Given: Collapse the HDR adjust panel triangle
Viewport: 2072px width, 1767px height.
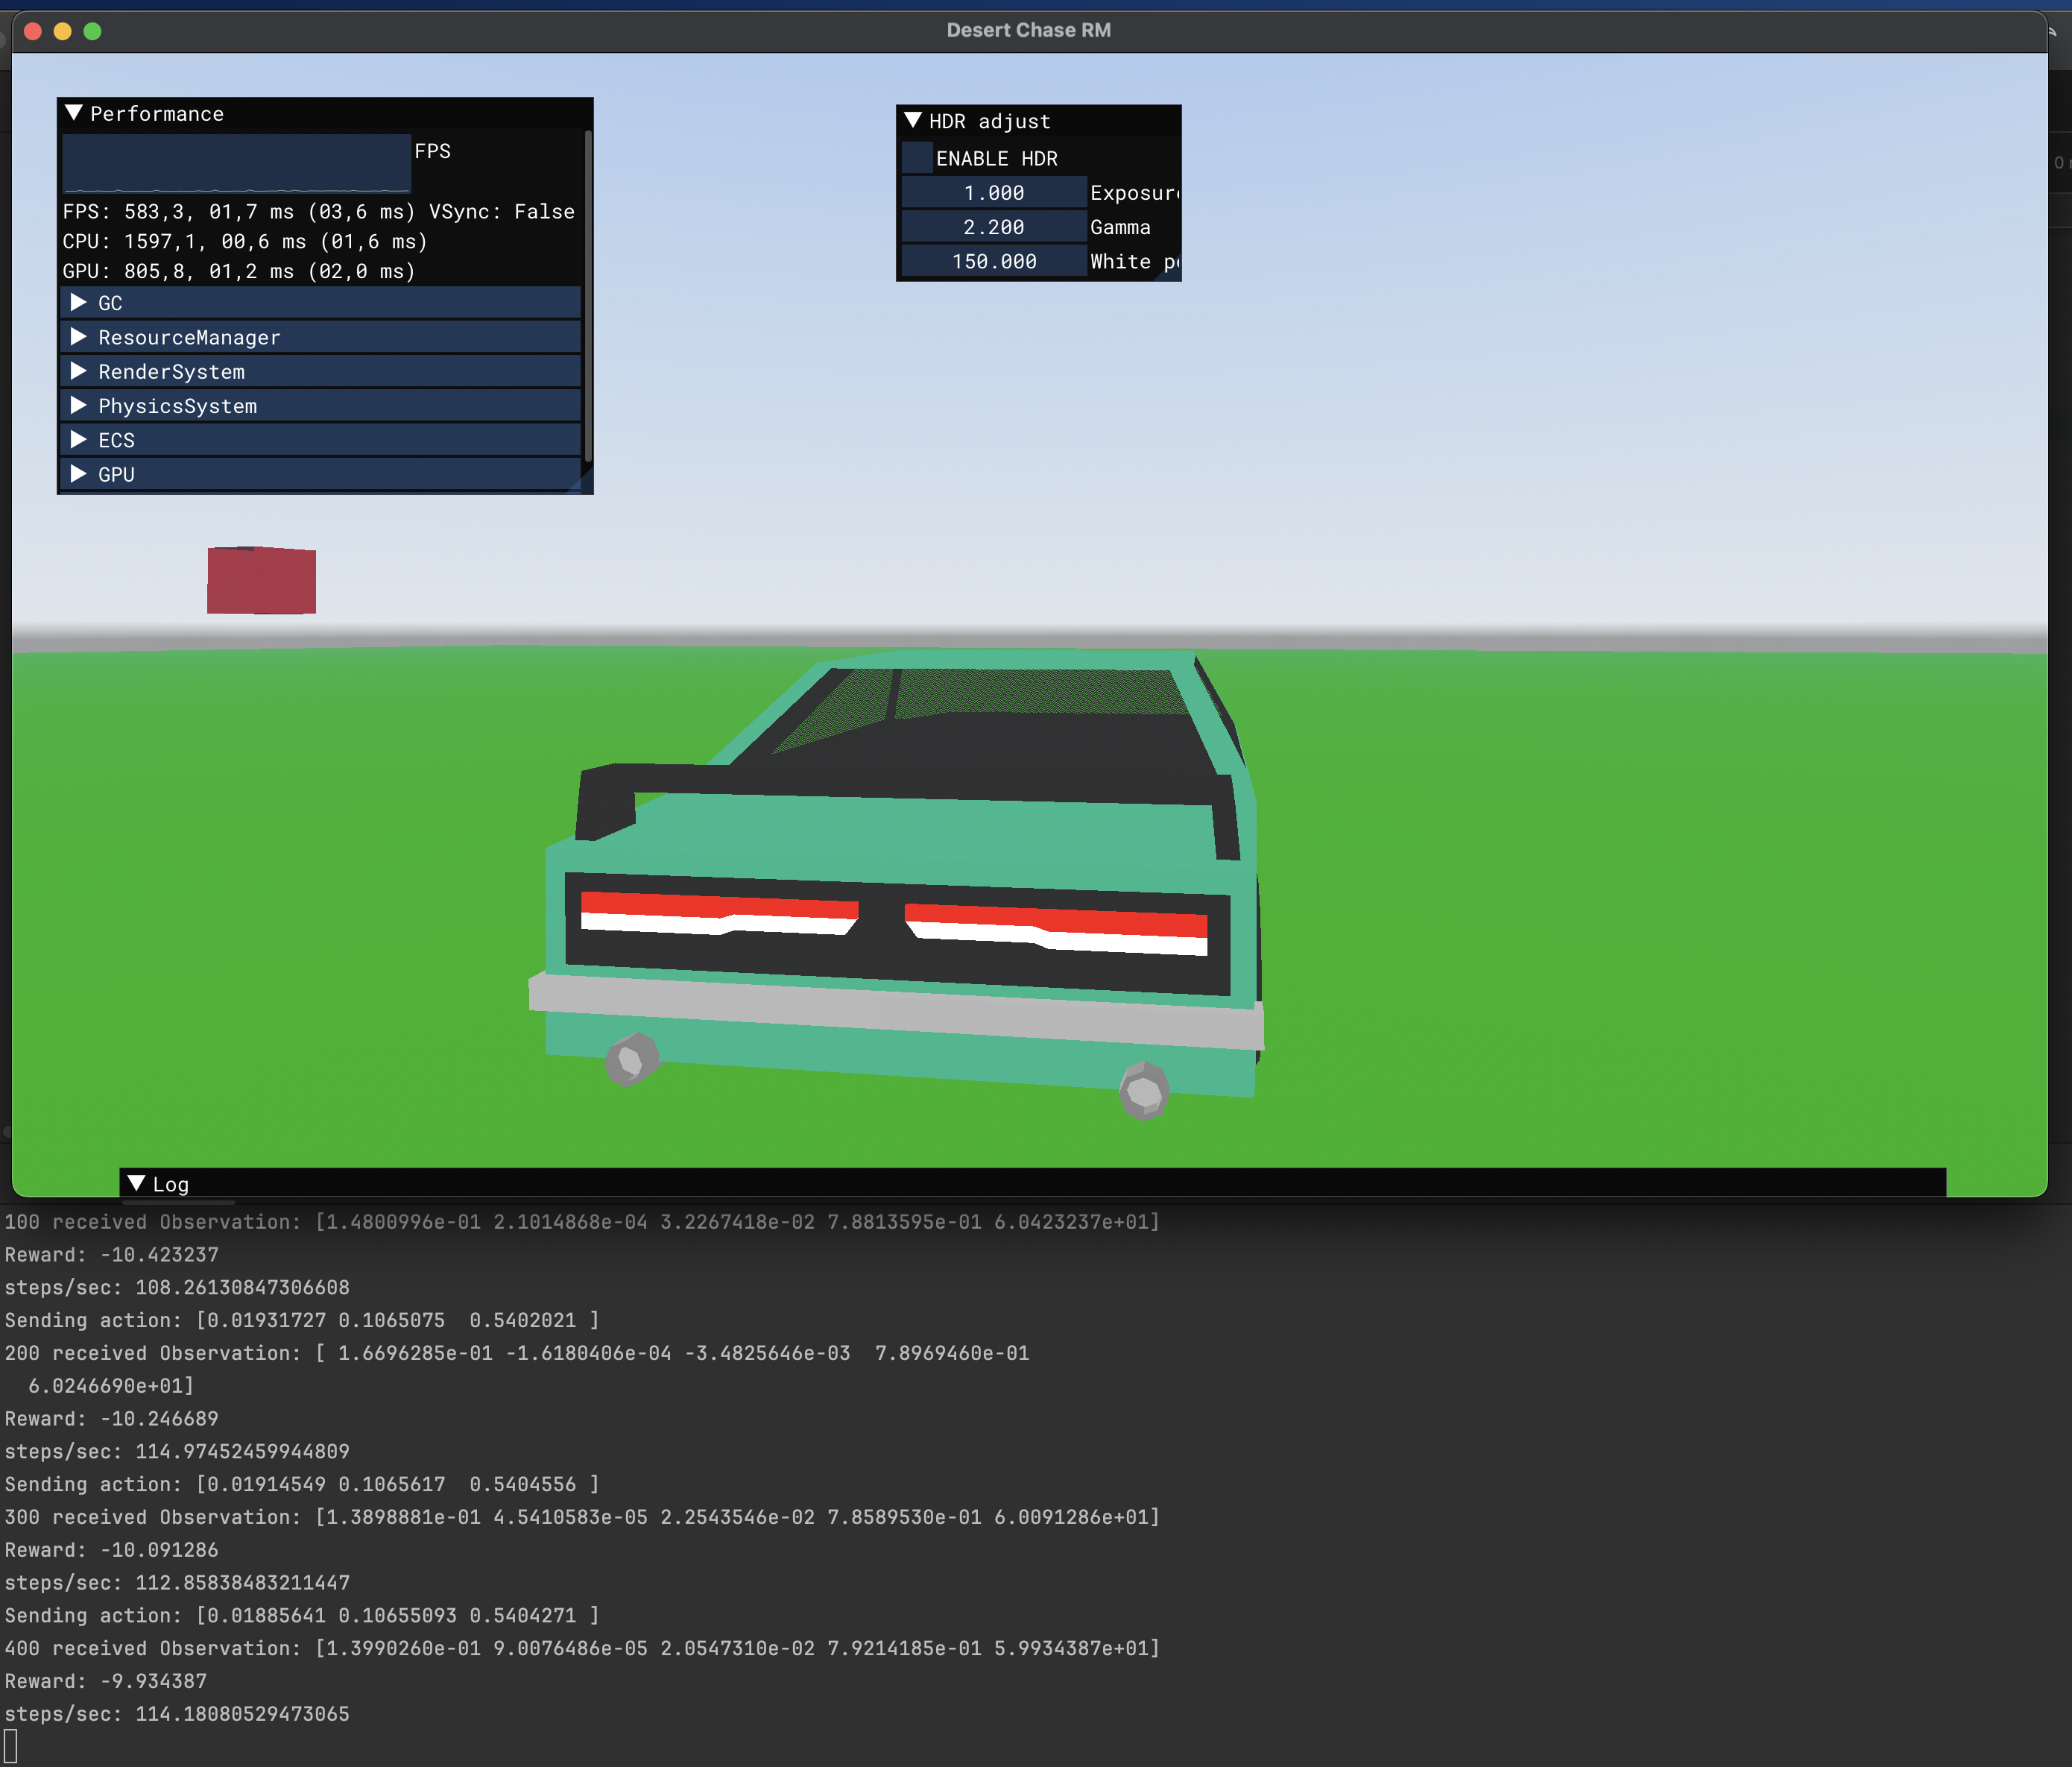Looking at the screenshot, I should [912, 120].
